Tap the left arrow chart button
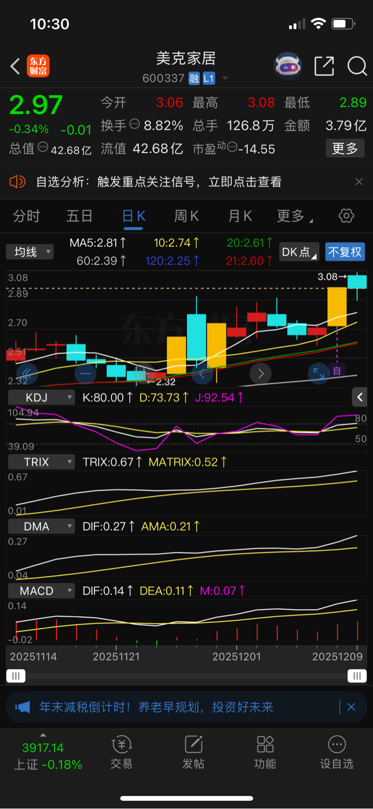Image resolution: width=373 pixels, height=809 pixels. [x=202, y=374]
